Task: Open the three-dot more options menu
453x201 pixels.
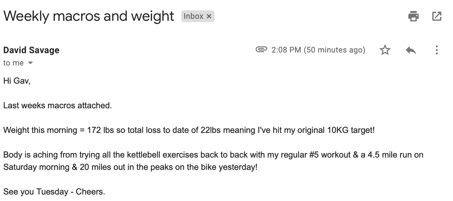Action: click(x=437, y=50)
